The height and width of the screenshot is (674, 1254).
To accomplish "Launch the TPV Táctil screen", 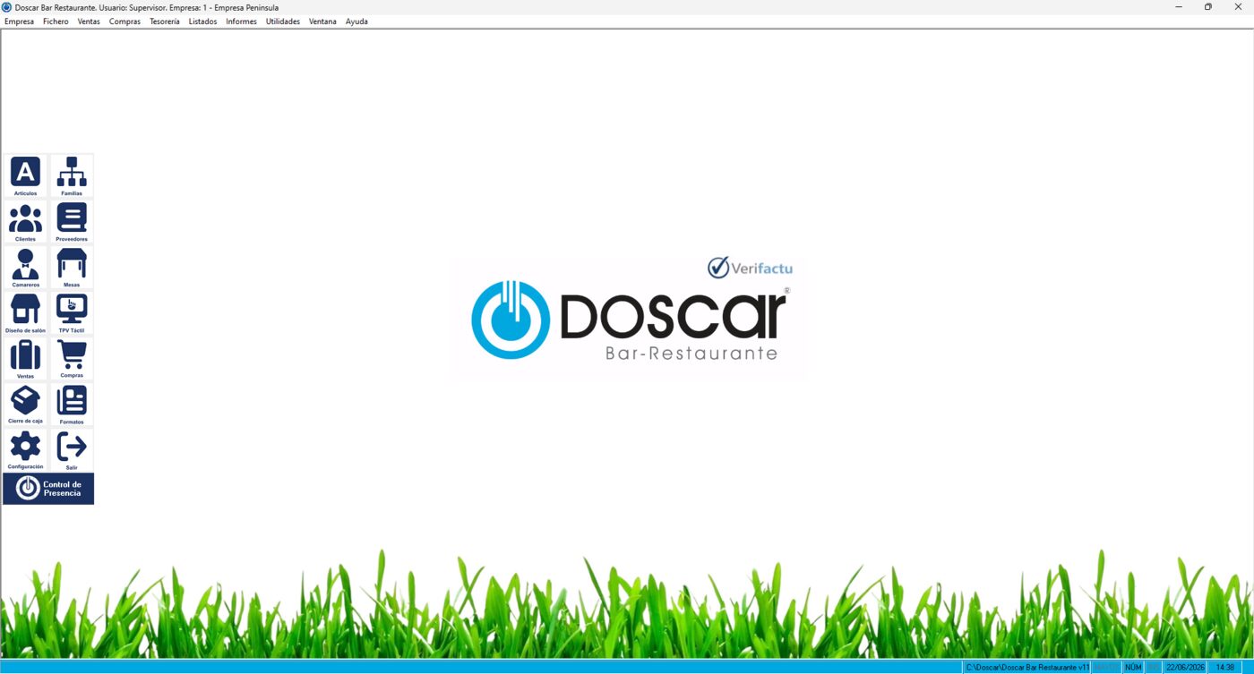I will (x=72, y=313).
